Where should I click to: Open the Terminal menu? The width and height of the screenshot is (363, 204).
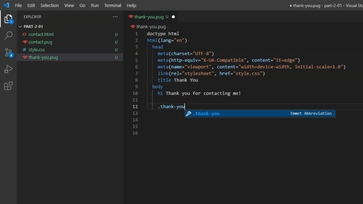pos(112,5)
